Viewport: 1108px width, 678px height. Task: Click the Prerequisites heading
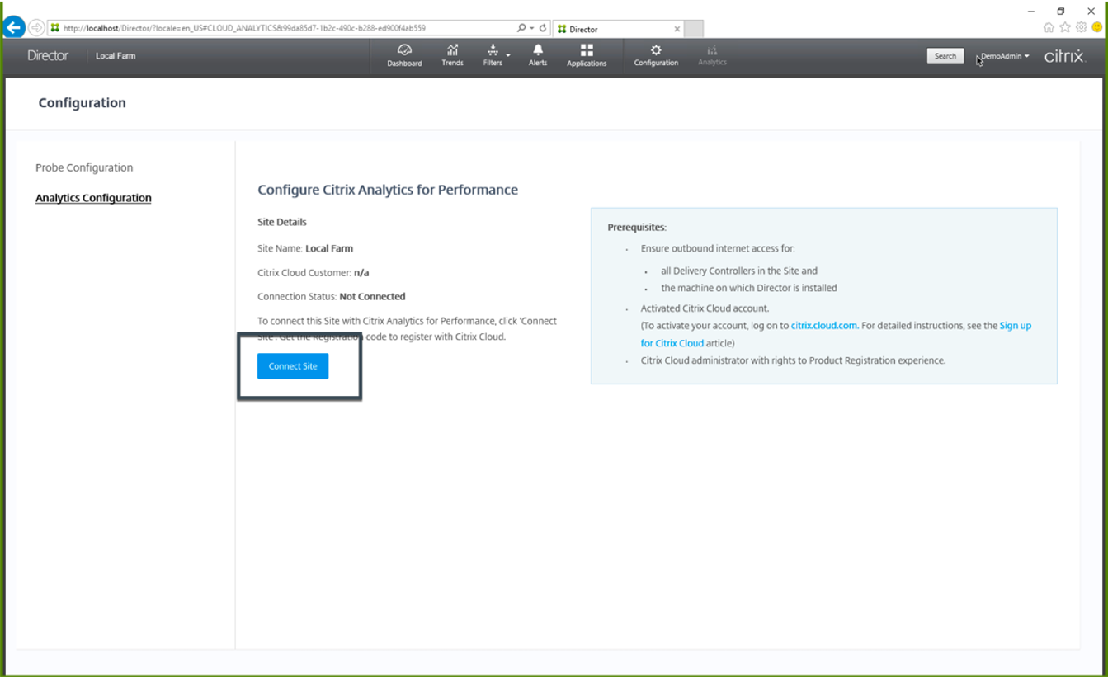point(637,228)
